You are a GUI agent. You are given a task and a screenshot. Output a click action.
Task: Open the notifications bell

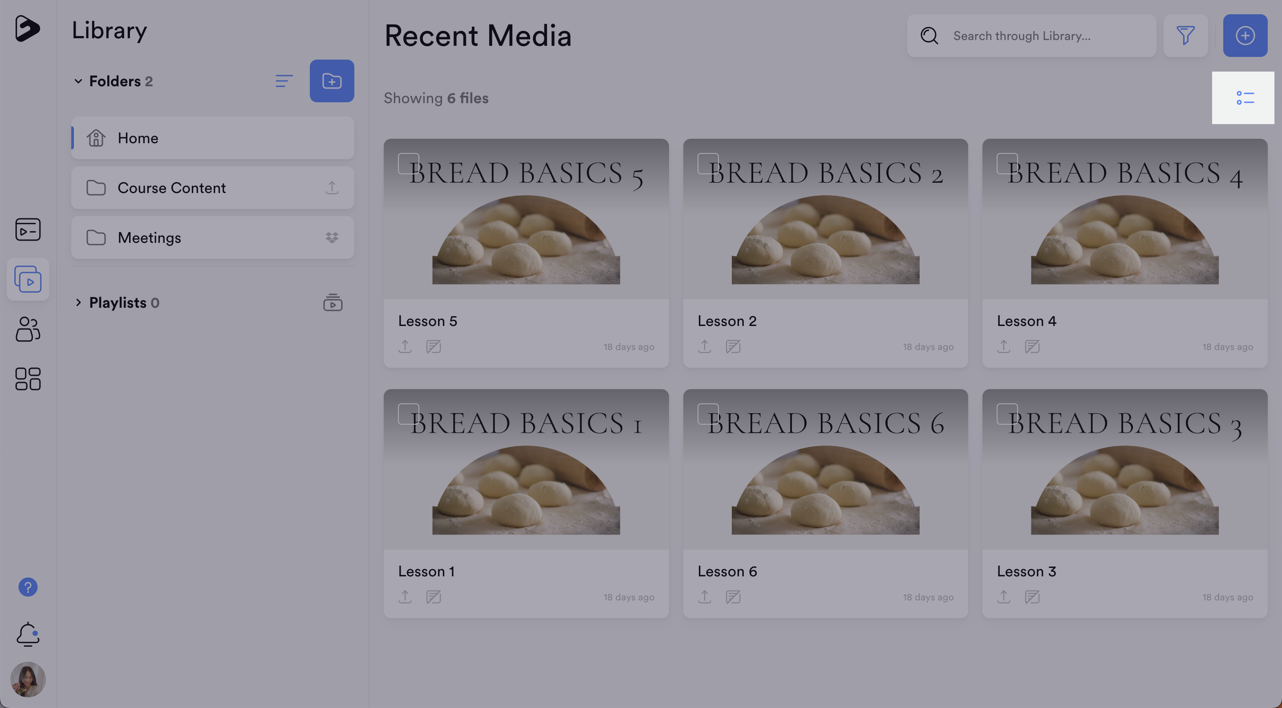[x=28, y=634]
